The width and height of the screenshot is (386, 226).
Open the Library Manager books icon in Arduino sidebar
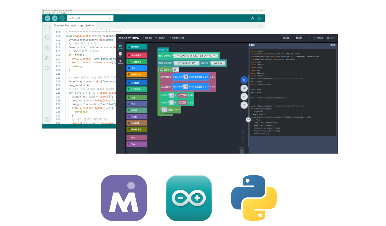[x=47, y=48]
